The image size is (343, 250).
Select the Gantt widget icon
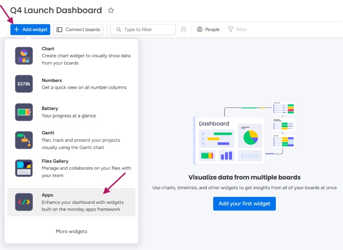(24, 140)
